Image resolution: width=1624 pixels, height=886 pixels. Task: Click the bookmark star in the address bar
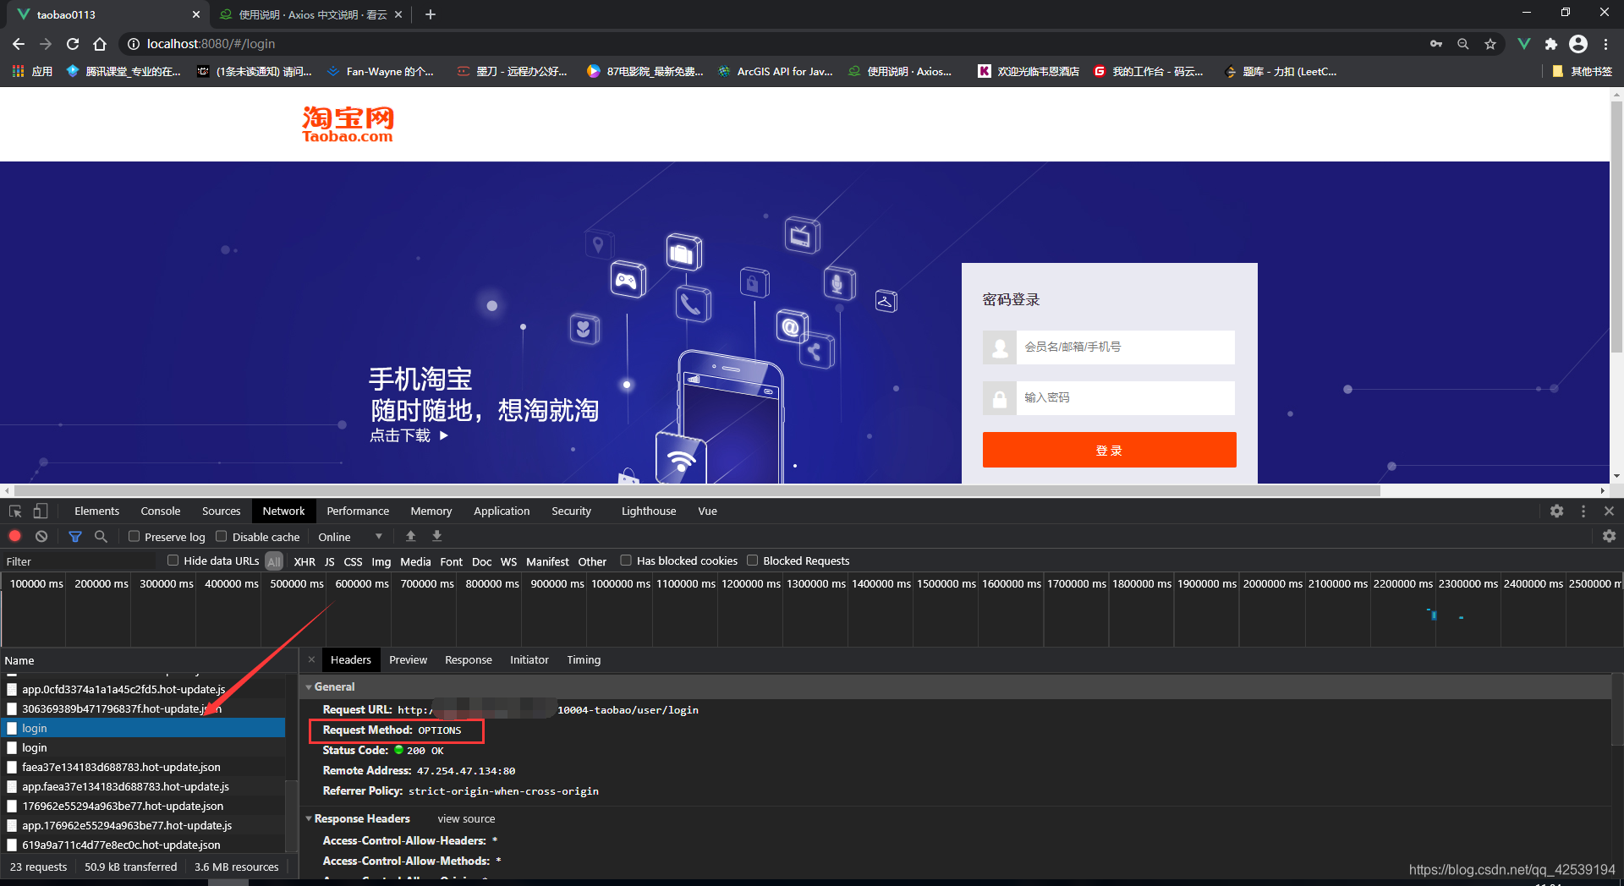1491,43
